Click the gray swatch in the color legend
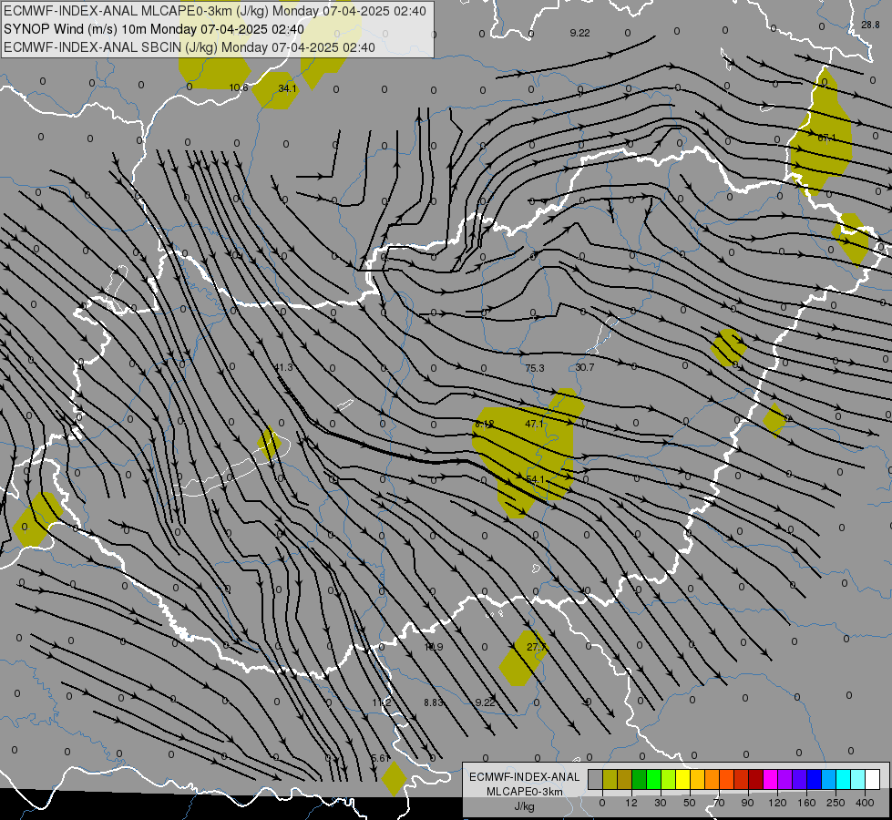 tap(596, 779)
